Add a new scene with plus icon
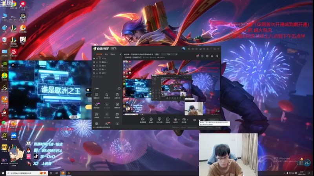This screenshot has height=176, width=314. click(120, 54)
